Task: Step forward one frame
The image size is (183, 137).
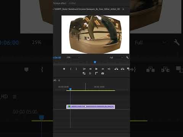Action: point(103,69)
